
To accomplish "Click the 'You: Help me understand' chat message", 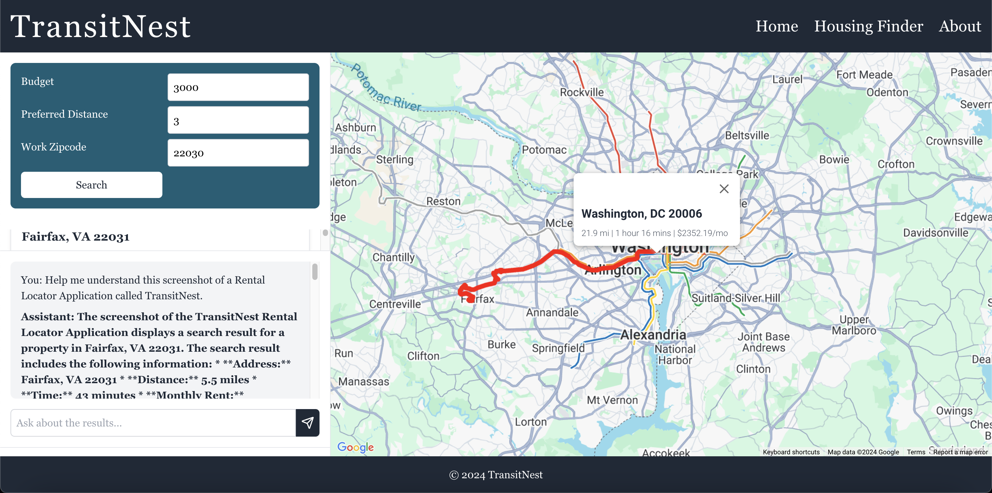I will [x=143, y=288].
